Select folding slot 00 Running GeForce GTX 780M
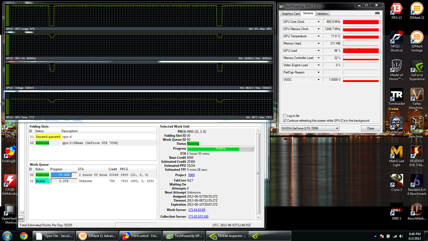 click(93, 143)
